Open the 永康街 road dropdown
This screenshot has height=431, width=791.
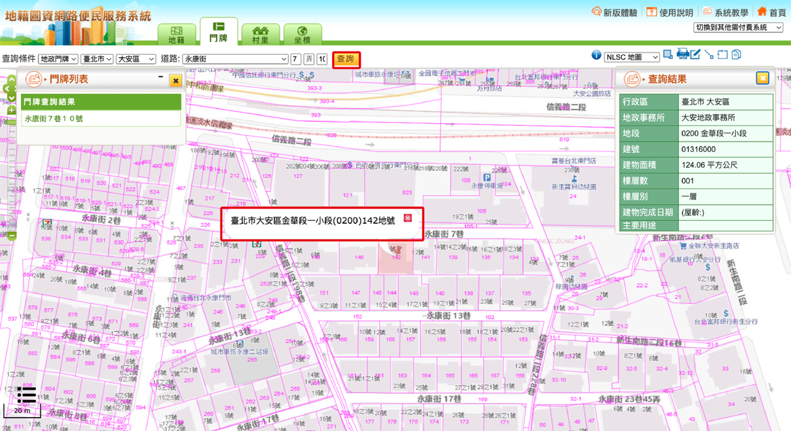[x=236, y=59]
